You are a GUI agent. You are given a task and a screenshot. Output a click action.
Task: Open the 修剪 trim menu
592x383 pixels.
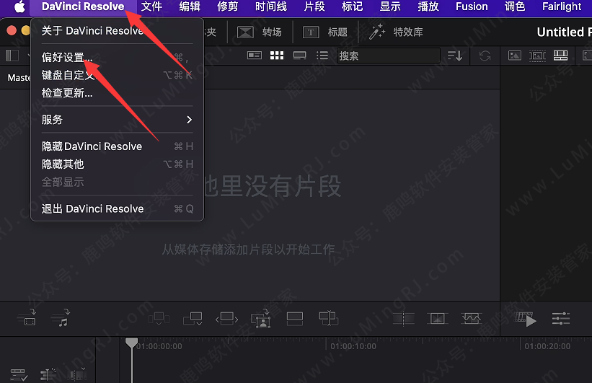[227, 6]
